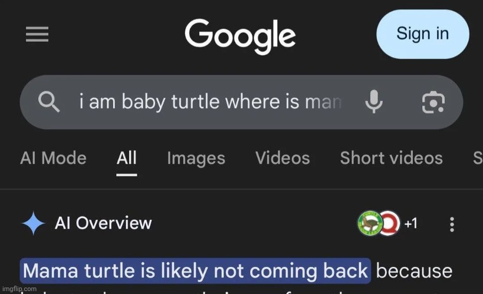Screen dimensions: 483x294
Task: Open the AI Overview three-dot options menu
Action: pyautogui.click(x=452, y=224)
